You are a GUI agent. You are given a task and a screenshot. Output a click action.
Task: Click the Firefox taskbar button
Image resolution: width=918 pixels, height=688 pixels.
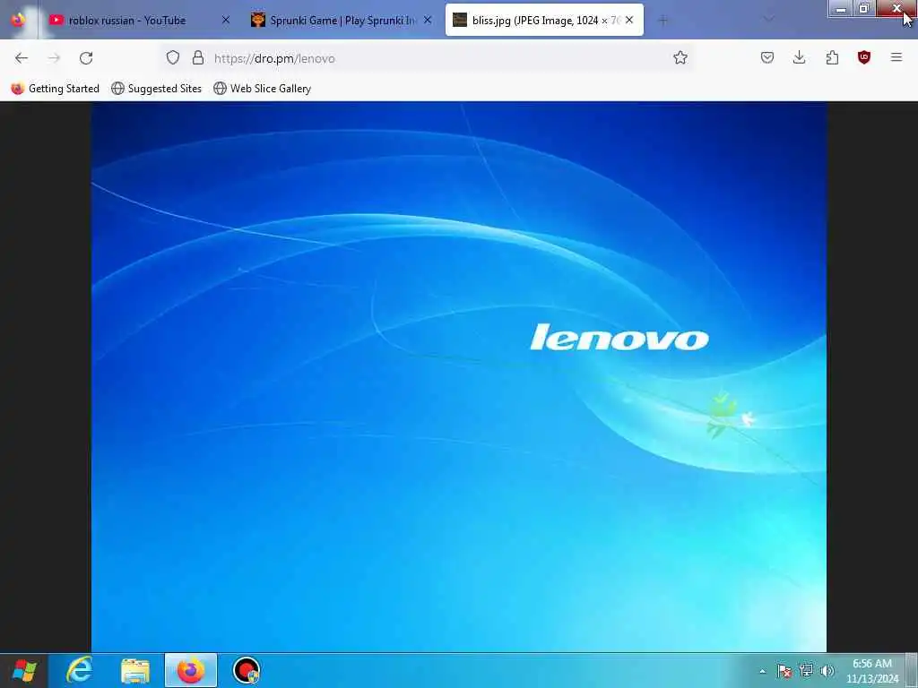(x=191, y=670)
